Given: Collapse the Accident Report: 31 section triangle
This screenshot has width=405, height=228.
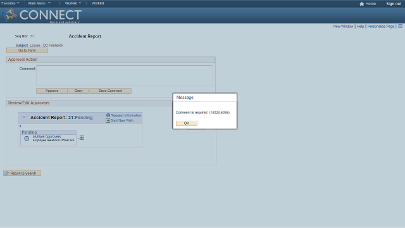Looking at the screenshot, I should (24, 117).
